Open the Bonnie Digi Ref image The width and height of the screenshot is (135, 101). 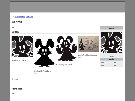coord(66,49)
